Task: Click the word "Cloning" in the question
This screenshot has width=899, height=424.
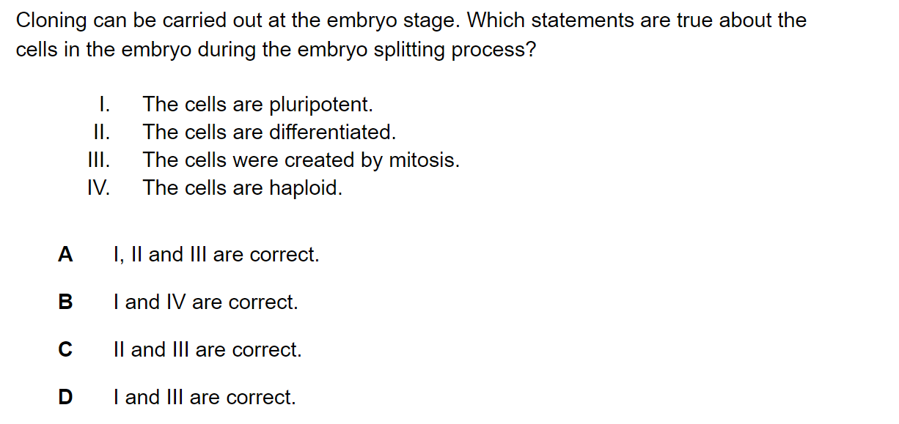Action: pyautogui.click(x=51, y=21)
